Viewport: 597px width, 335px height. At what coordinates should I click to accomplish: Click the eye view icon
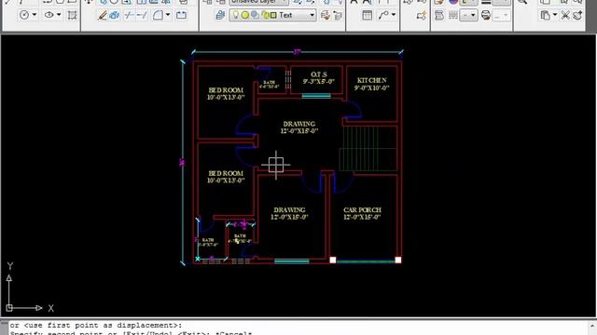49,15
